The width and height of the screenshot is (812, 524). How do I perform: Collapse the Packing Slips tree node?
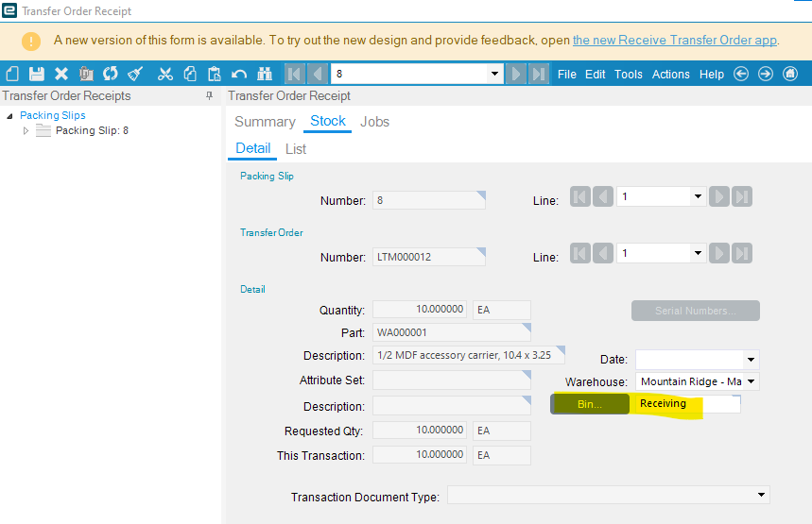point(9,116)
